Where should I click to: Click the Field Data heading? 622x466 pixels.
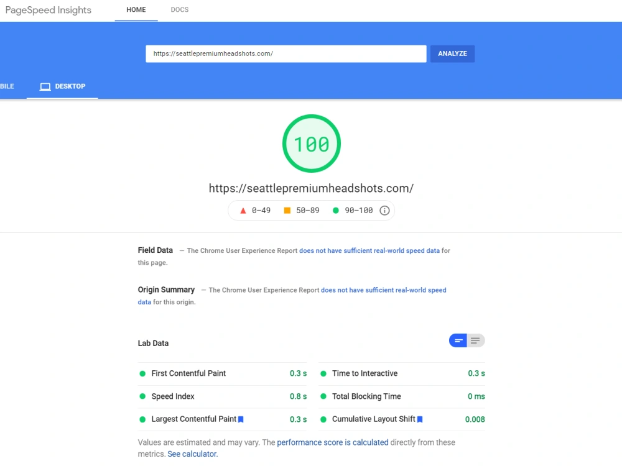[x=155, y=250]
